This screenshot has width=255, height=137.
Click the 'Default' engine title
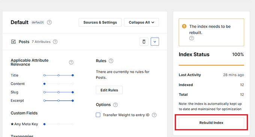[19, 22]
